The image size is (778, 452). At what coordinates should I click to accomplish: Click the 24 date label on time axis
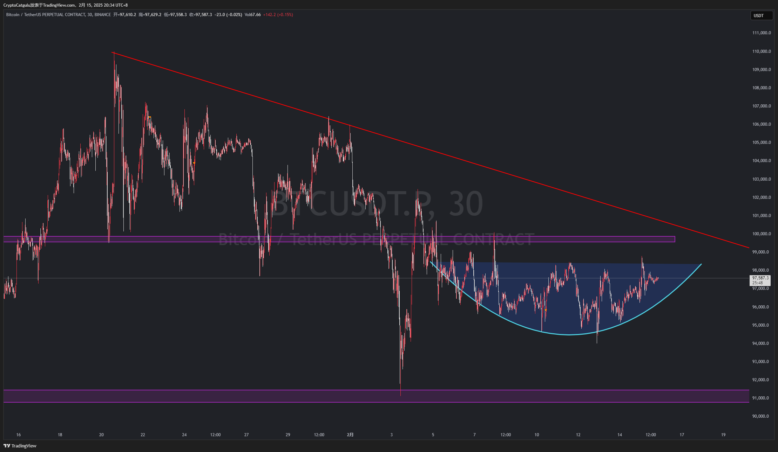[x=184, y=434]
